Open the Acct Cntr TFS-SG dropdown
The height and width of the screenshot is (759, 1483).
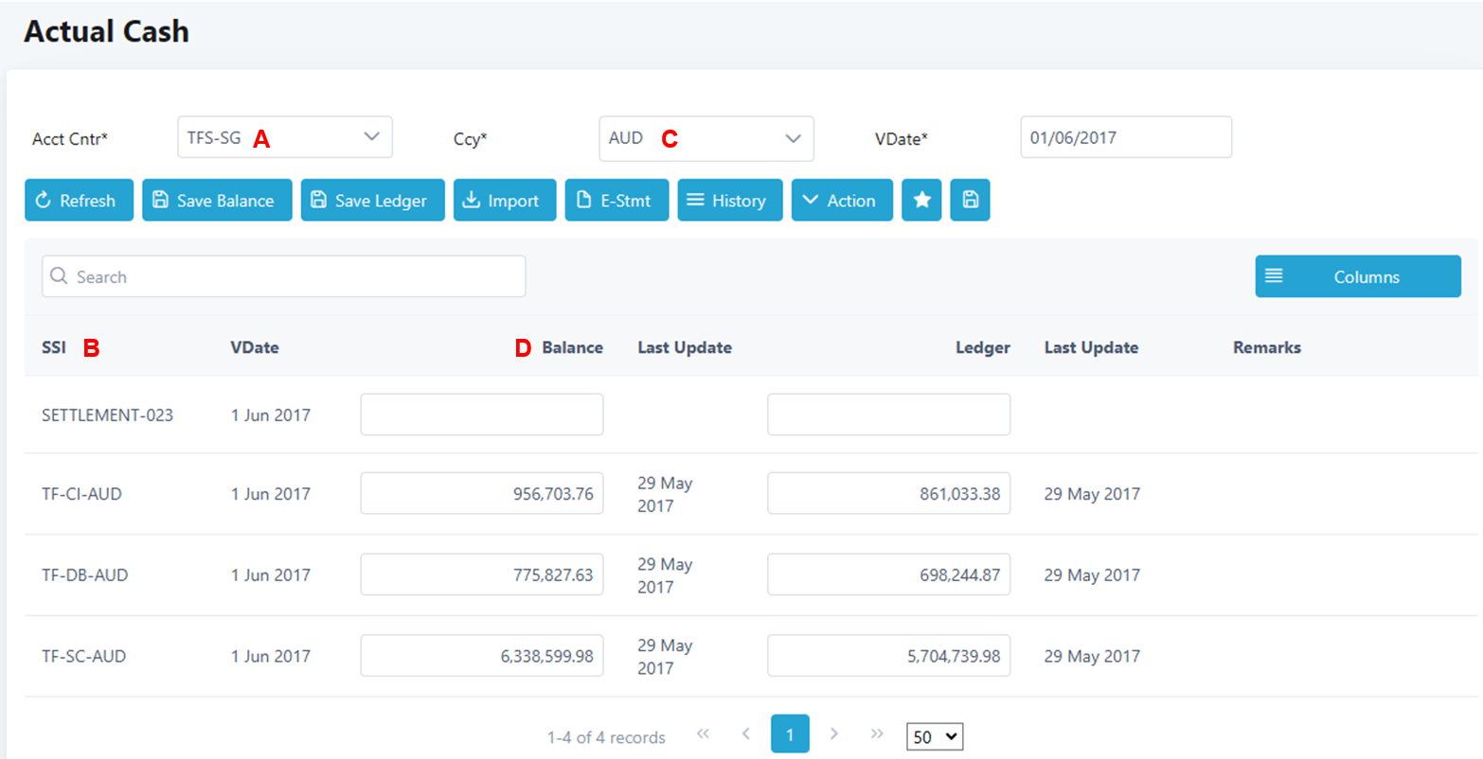click(x=284, y=137)
